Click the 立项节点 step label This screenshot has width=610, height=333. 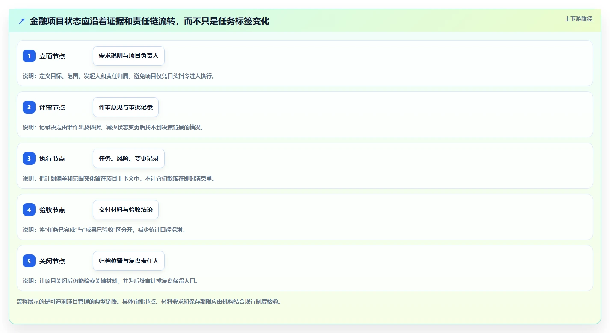(52, 56)
